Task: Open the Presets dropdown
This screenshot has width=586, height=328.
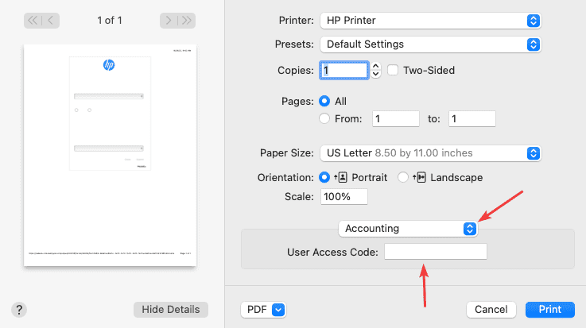Action: [430, 44]
